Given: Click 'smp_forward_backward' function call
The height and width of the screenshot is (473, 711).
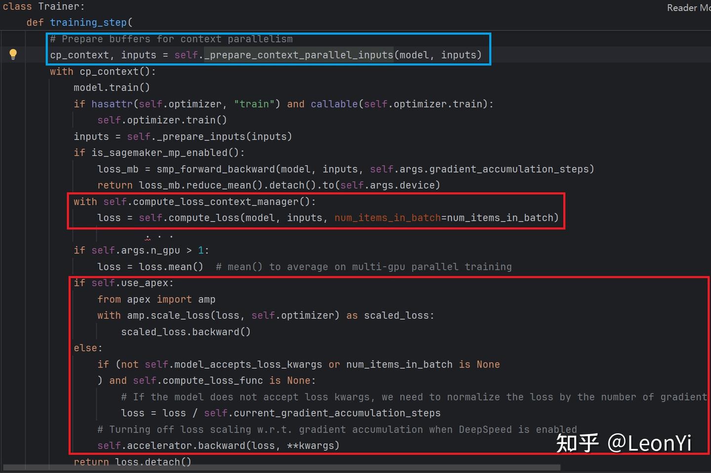Looking at the screenshot, I should tap(216, 169).
